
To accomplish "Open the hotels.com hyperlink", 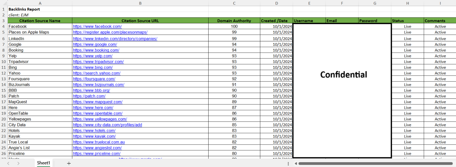I will (94, 131).
